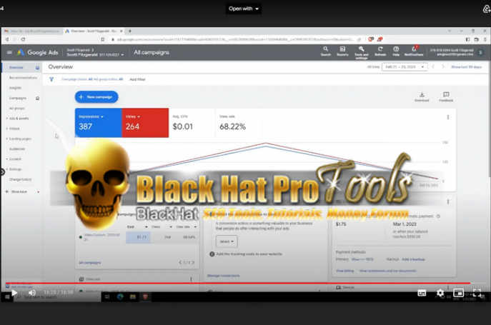Click the browser reload button
Viewport: 491px width, 325px height.
tap(23, 39)
